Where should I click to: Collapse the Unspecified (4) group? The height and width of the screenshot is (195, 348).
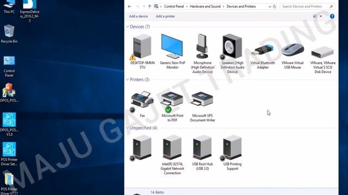point(127,128)
